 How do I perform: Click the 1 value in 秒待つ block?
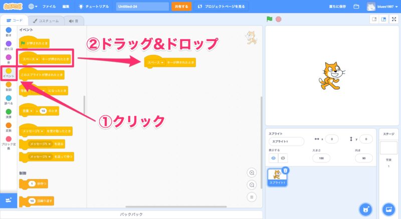point(32,184)
